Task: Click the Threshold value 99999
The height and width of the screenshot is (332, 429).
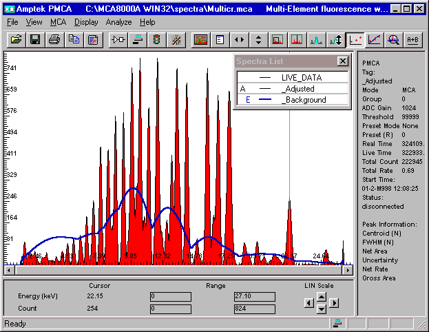Action: click(410, 117)
